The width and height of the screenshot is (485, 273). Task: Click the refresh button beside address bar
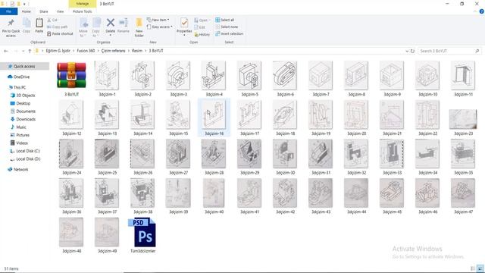pyautogui.click(x=412, y=51)
